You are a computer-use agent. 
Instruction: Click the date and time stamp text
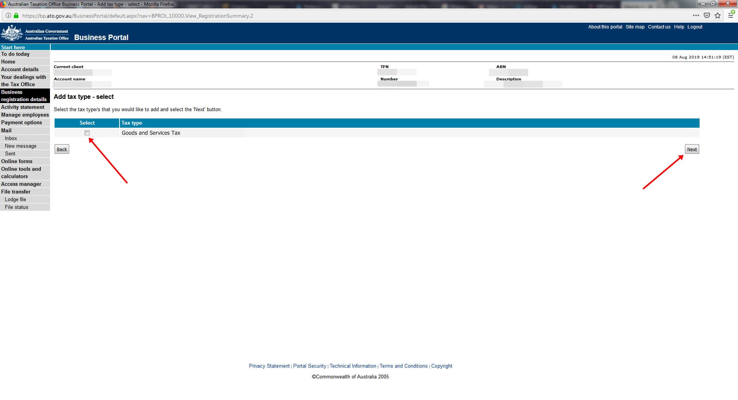coord(703,57)
